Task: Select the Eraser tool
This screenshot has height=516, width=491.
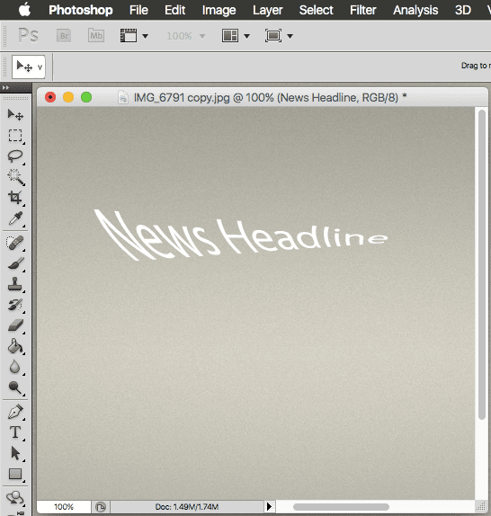Action: (x=15, y=325)
